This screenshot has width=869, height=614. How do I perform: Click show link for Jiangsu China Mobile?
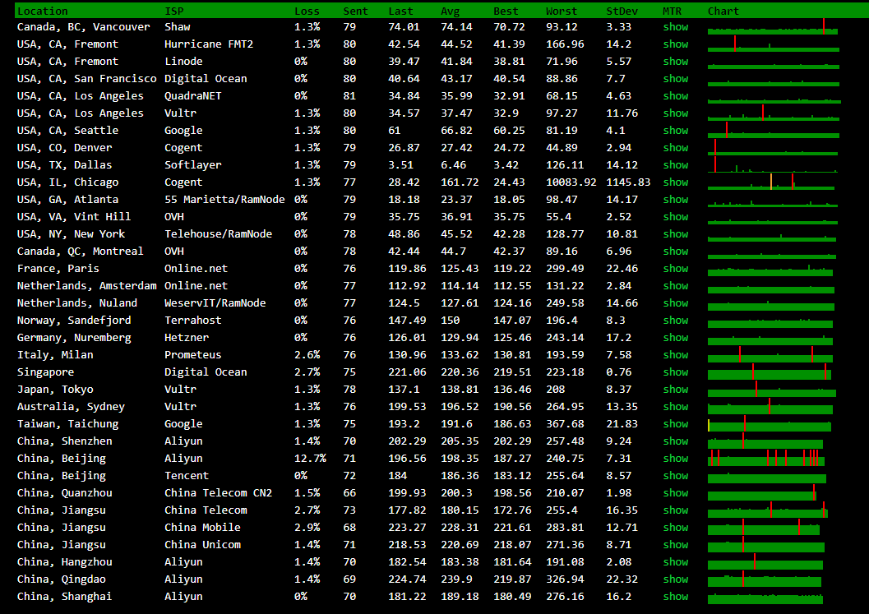[x=675, y=528]
